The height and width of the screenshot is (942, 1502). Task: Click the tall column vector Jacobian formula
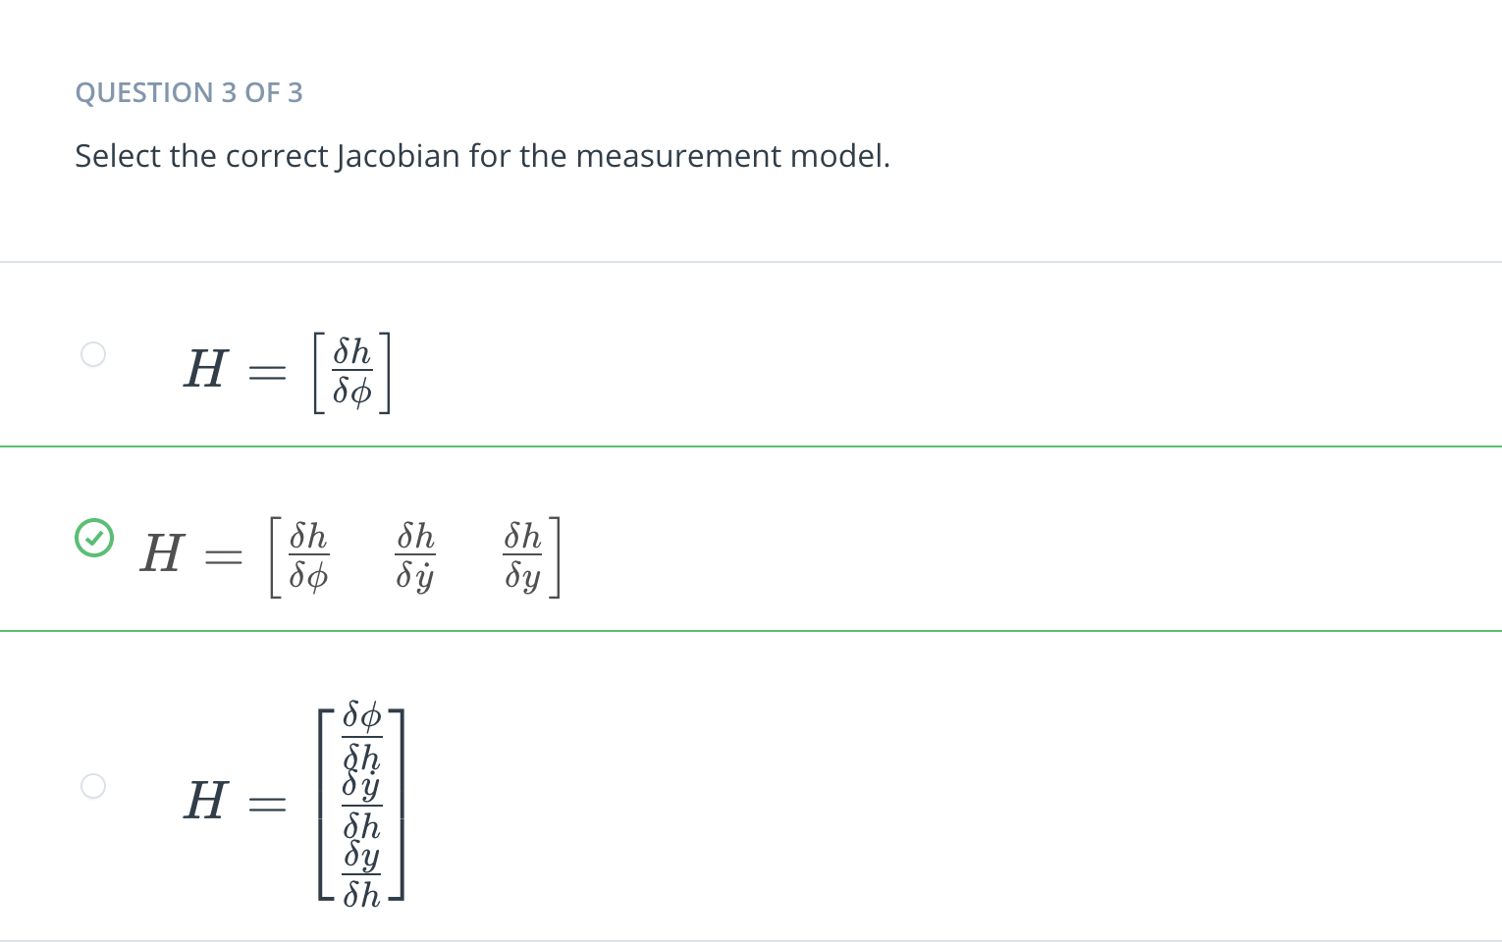[295, 803]
